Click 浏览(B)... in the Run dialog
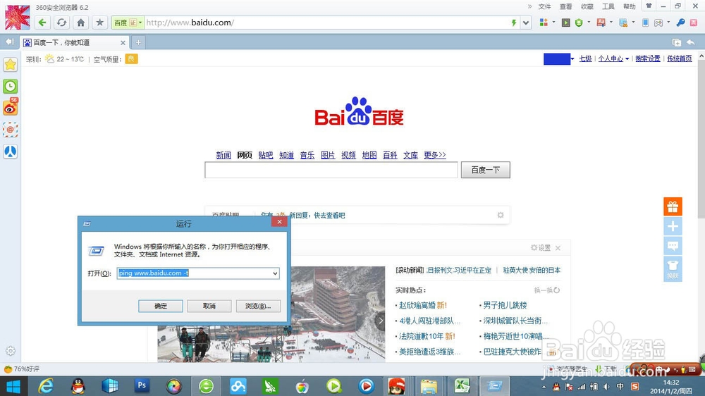Viewport: 705px width, 396px height. [258, 306]
